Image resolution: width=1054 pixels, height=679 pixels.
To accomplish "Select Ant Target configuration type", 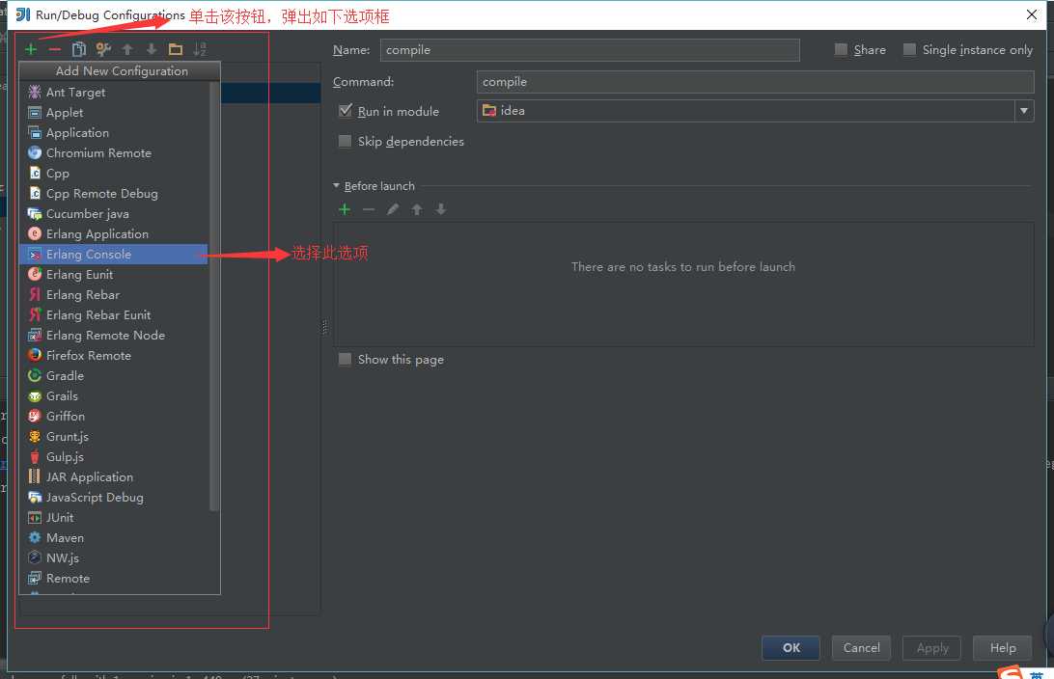I will pos(114,92).
